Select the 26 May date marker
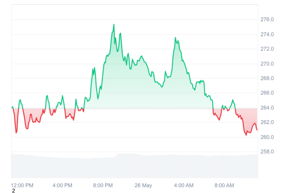The width and height of the screenshot is (289, 193). (x=143, y=186)
